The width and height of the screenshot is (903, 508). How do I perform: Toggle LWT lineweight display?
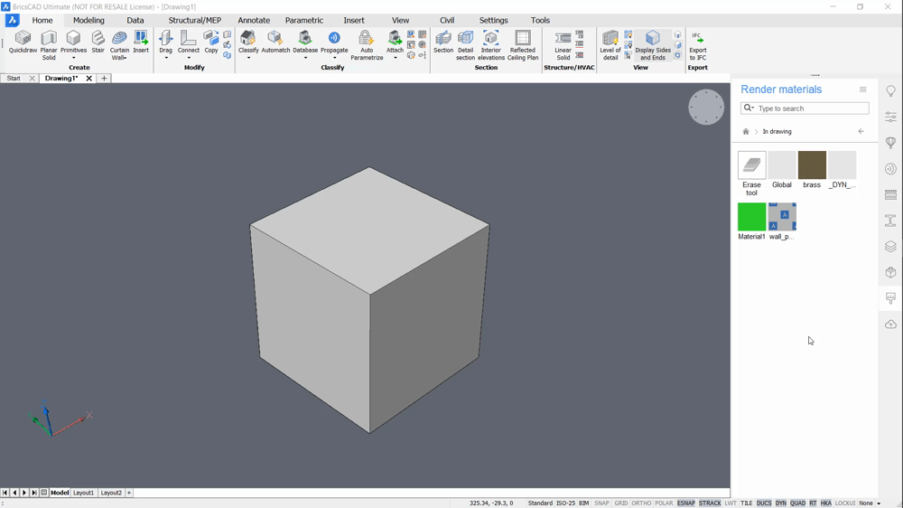(731, 503)
